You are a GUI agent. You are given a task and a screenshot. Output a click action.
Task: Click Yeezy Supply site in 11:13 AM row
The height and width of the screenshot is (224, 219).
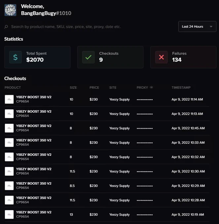[120, 114]
